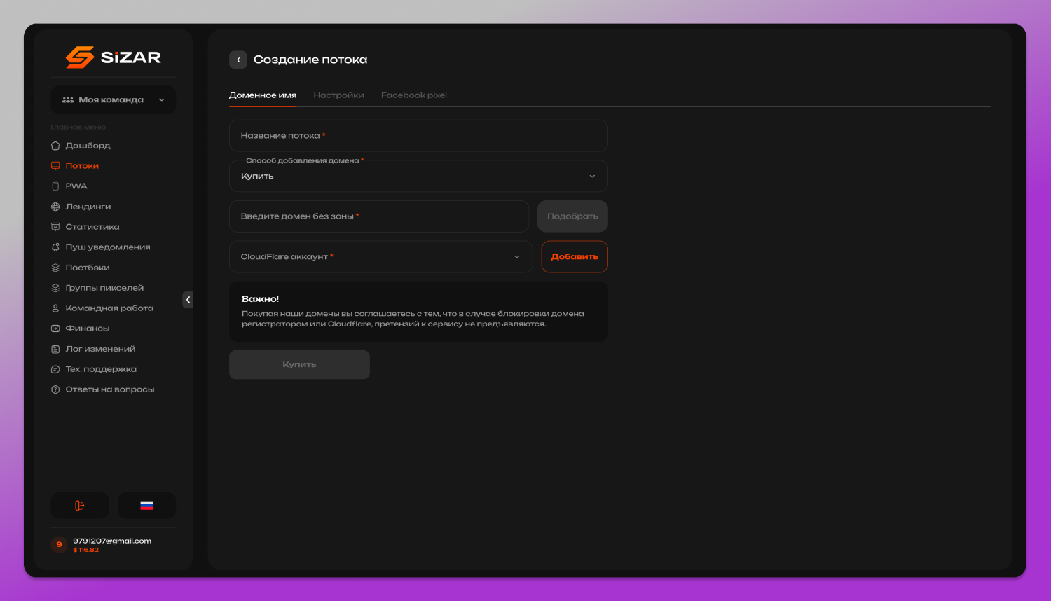1051x601 pixels.
Task: Navigate to Группы пикселей
Action: (104, 288)
